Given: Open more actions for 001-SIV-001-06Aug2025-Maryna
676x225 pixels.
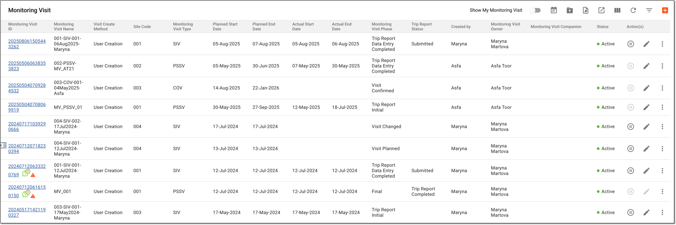Looking at the screenshot, I should (662, 44).
